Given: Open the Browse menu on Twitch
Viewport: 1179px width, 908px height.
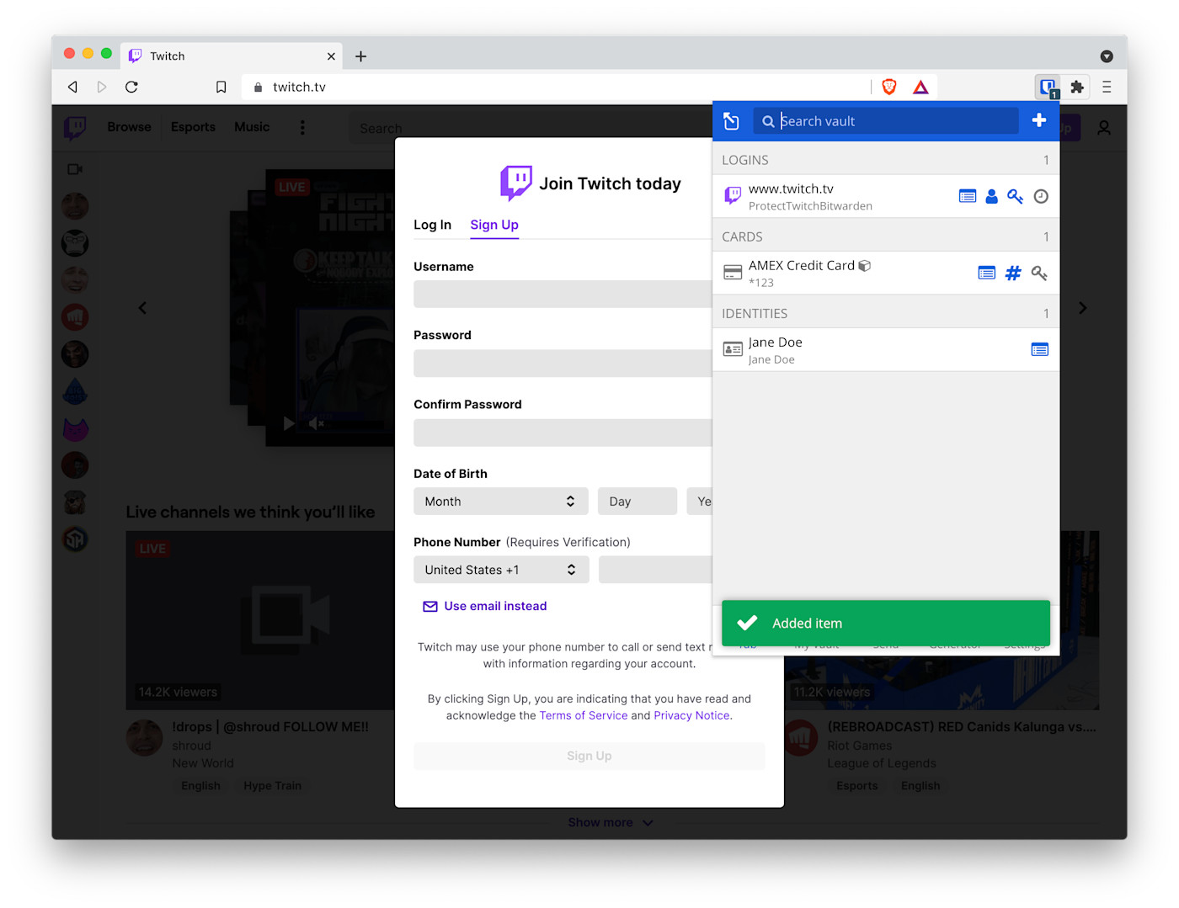Looking at the screenshot, I should point(128,127).
